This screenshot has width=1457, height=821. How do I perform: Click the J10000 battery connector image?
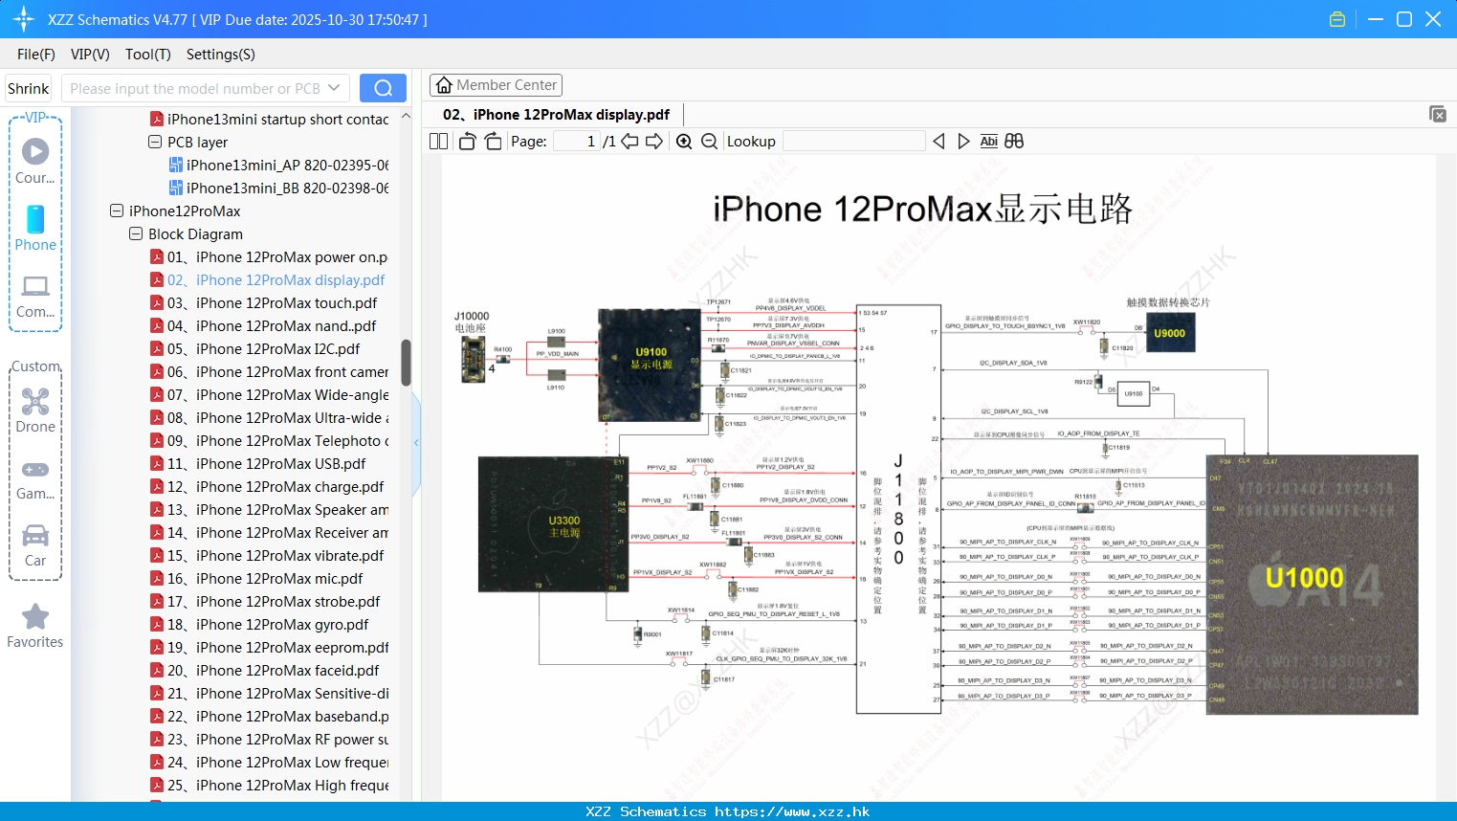(x=474, y=359)
